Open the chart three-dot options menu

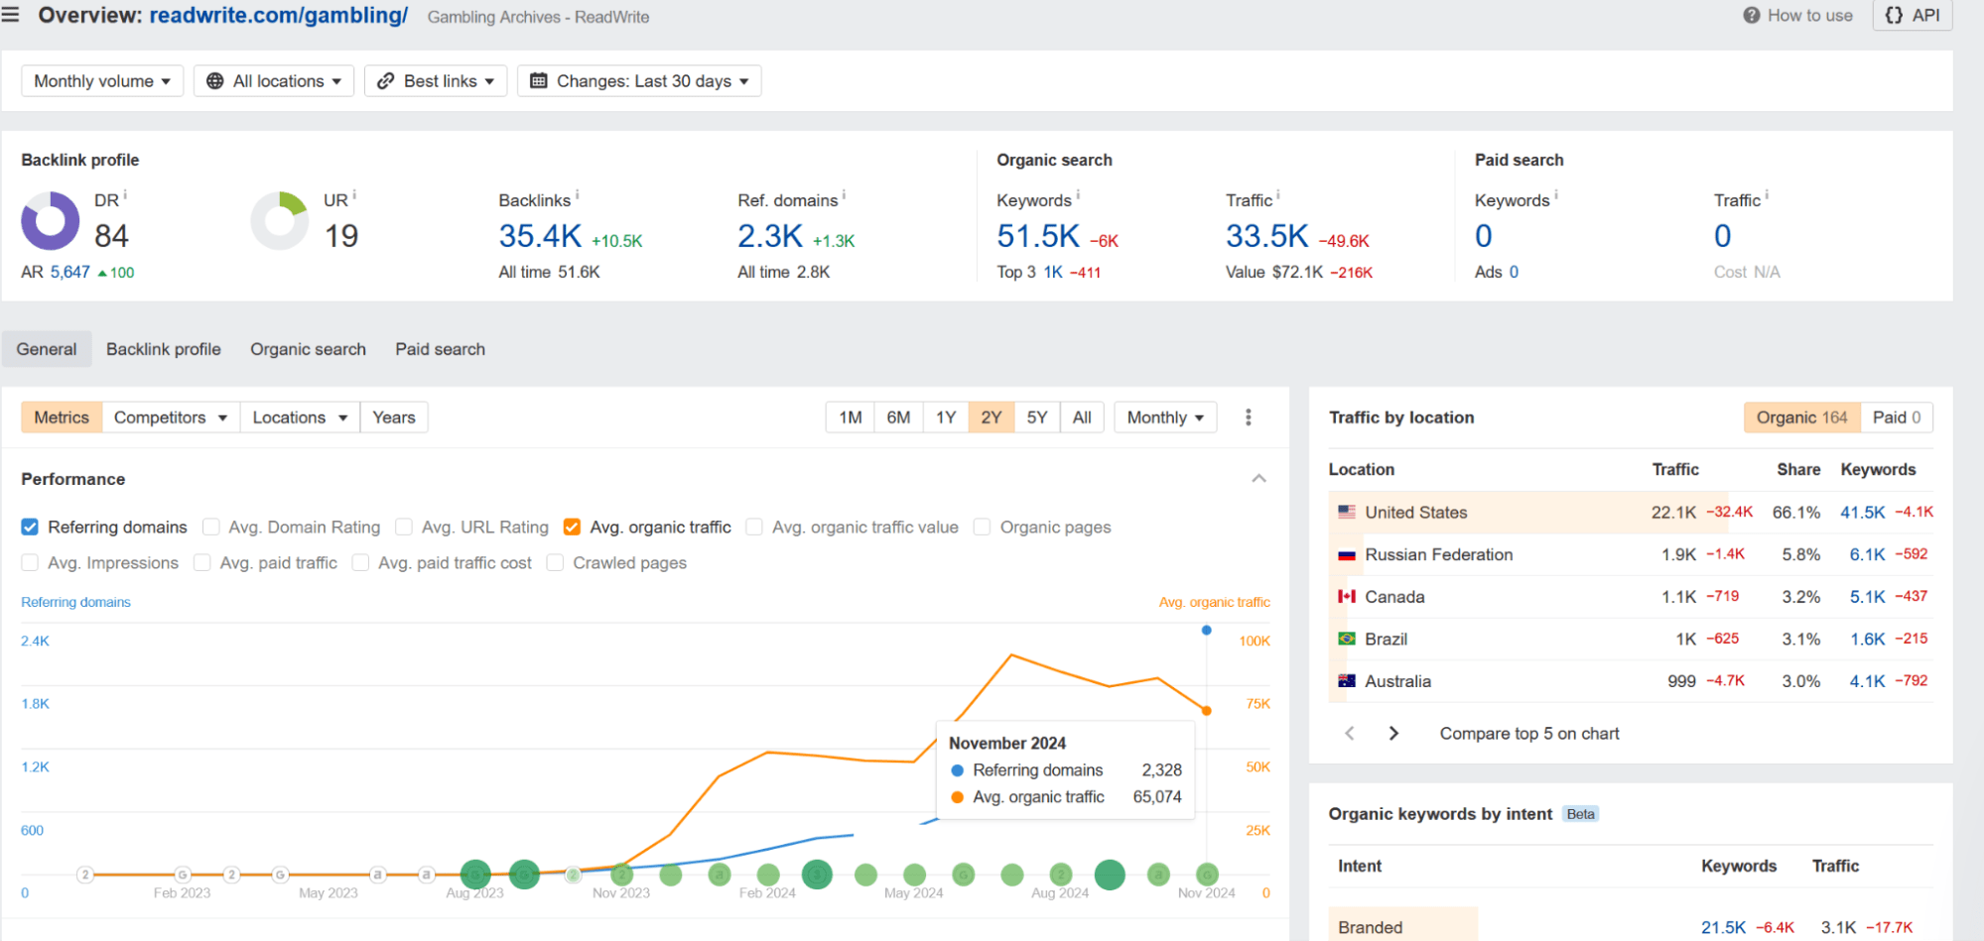(x=1249, y=417)
